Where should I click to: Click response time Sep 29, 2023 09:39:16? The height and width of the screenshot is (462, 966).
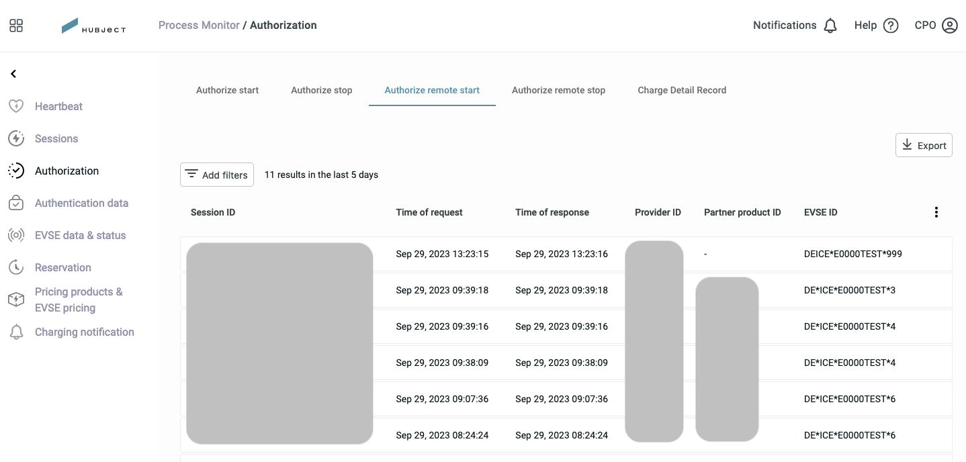(562, 326)
